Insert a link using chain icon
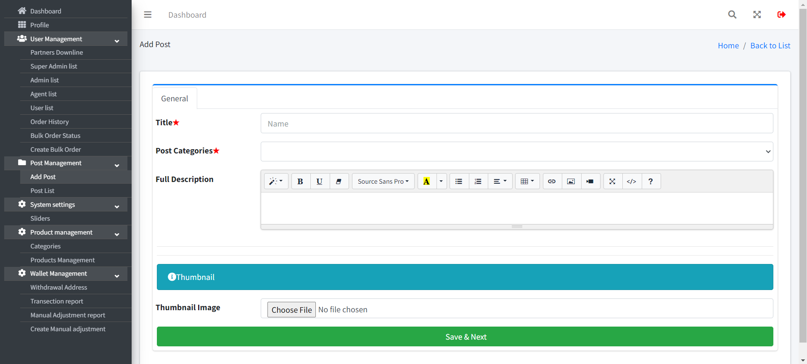 point(552,182)
